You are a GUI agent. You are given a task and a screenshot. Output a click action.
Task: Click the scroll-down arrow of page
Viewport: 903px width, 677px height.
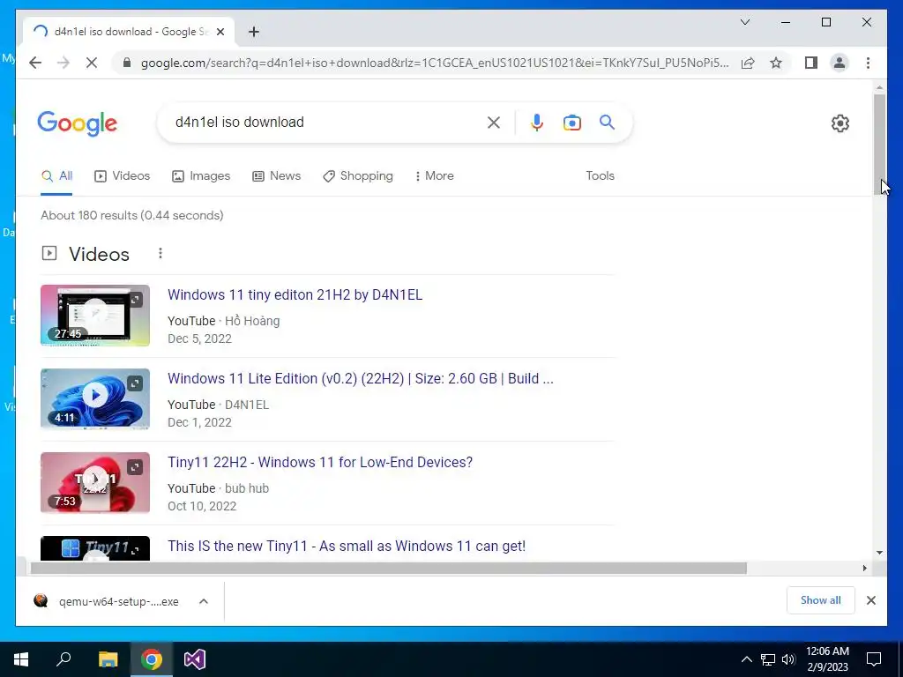click(879, 553)
